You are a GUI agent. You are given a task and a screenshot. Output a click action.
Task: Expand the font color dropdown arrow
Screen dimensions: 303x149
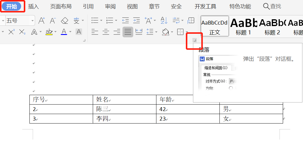70,32
